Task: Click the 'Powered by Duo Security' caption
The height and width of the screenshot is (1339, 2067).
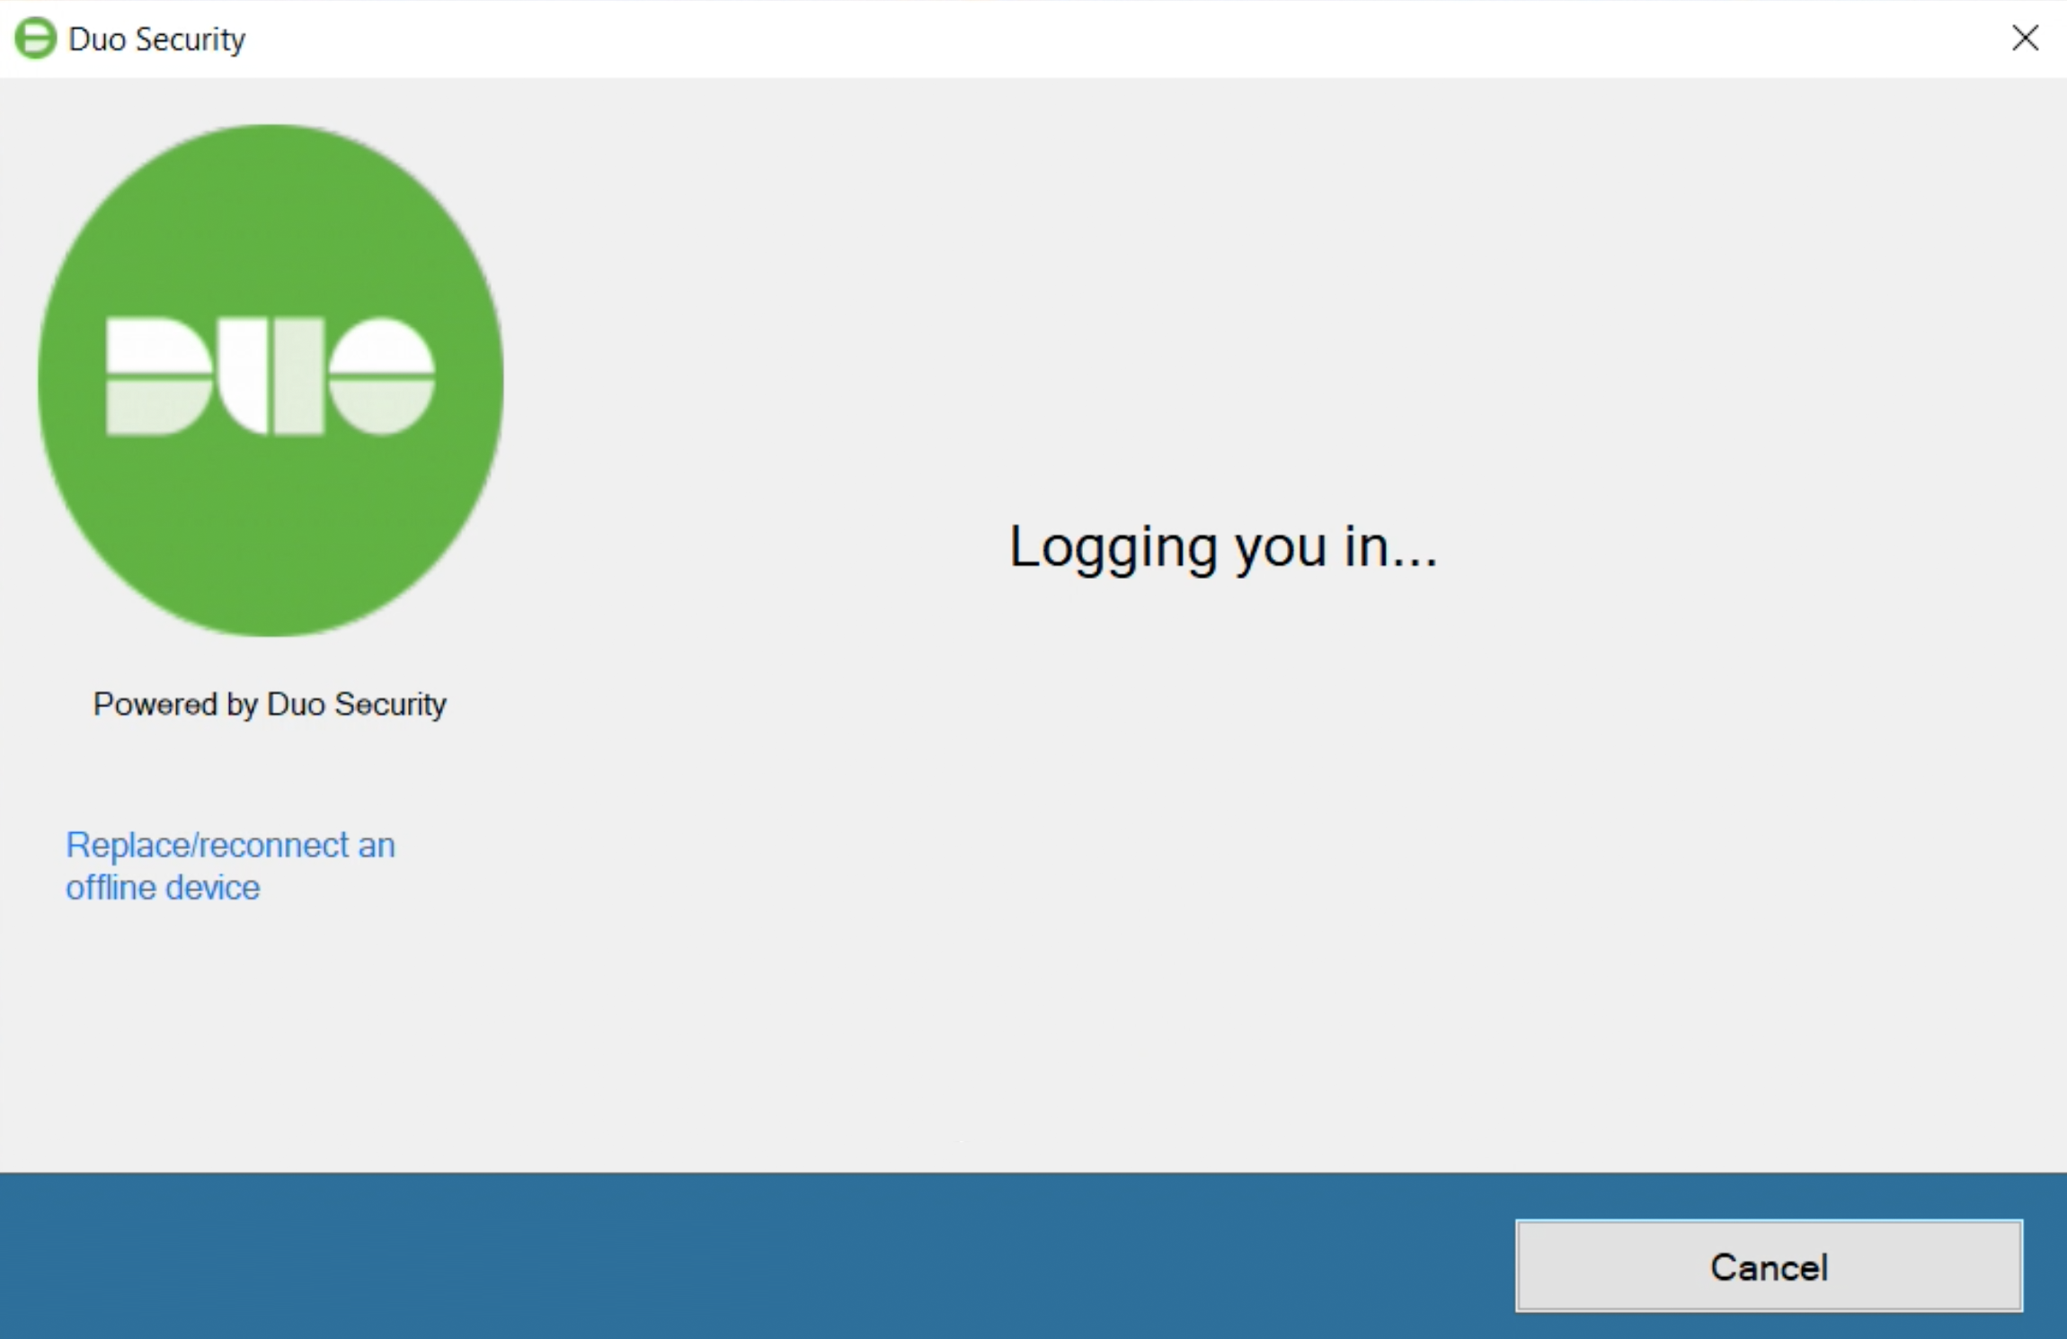Action: (x=270, y=705)
